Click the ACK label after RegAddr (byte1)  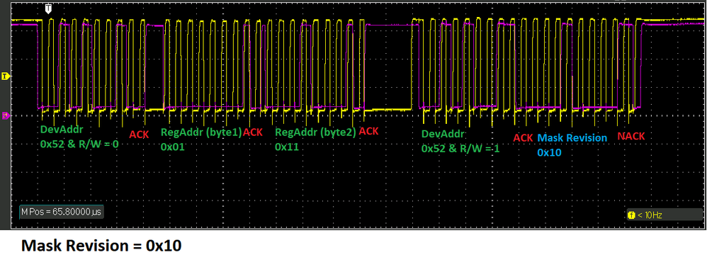coord(252,132)
